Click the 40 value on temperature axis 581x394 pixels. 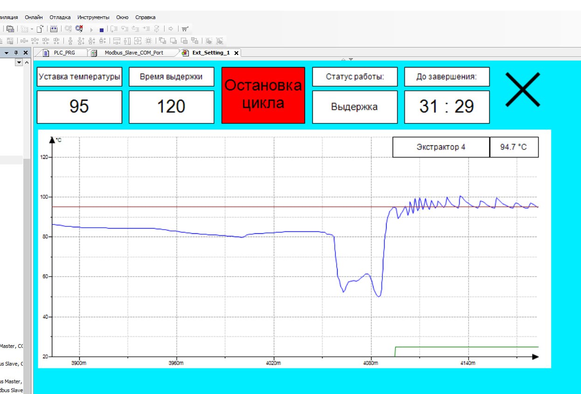tap(46, 317)
